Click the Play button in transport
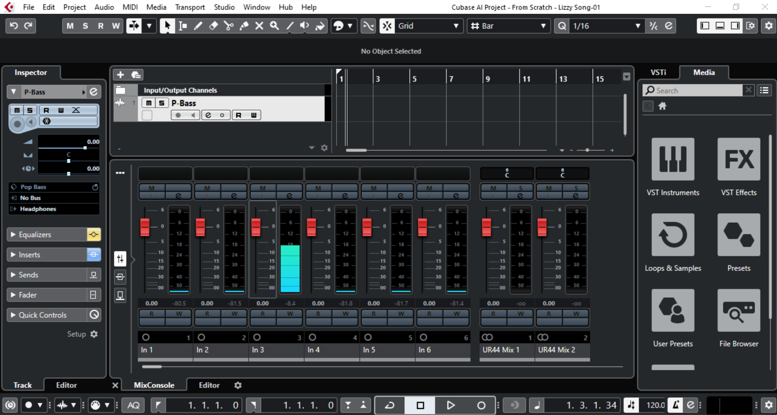Screen dimensions: 777x415 [450, 405]
